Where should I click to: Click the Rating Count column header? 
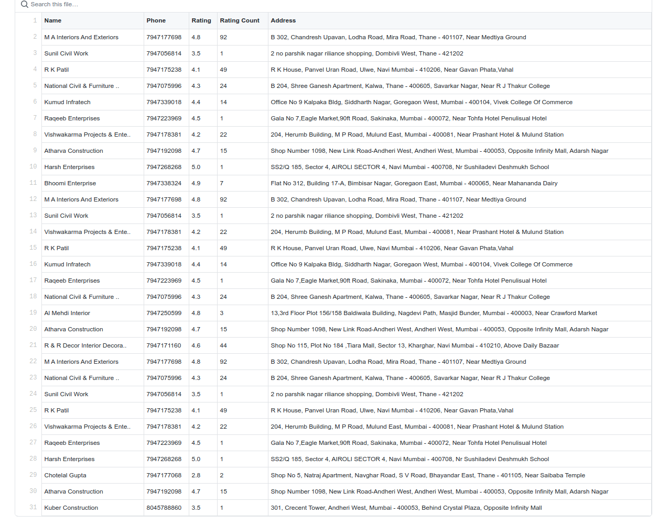tap(239, 20)
